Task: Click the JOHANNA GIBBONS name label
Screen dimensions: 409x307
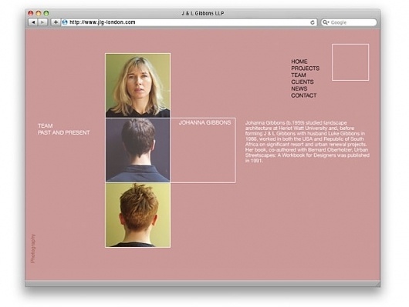Action: point(204,123)
